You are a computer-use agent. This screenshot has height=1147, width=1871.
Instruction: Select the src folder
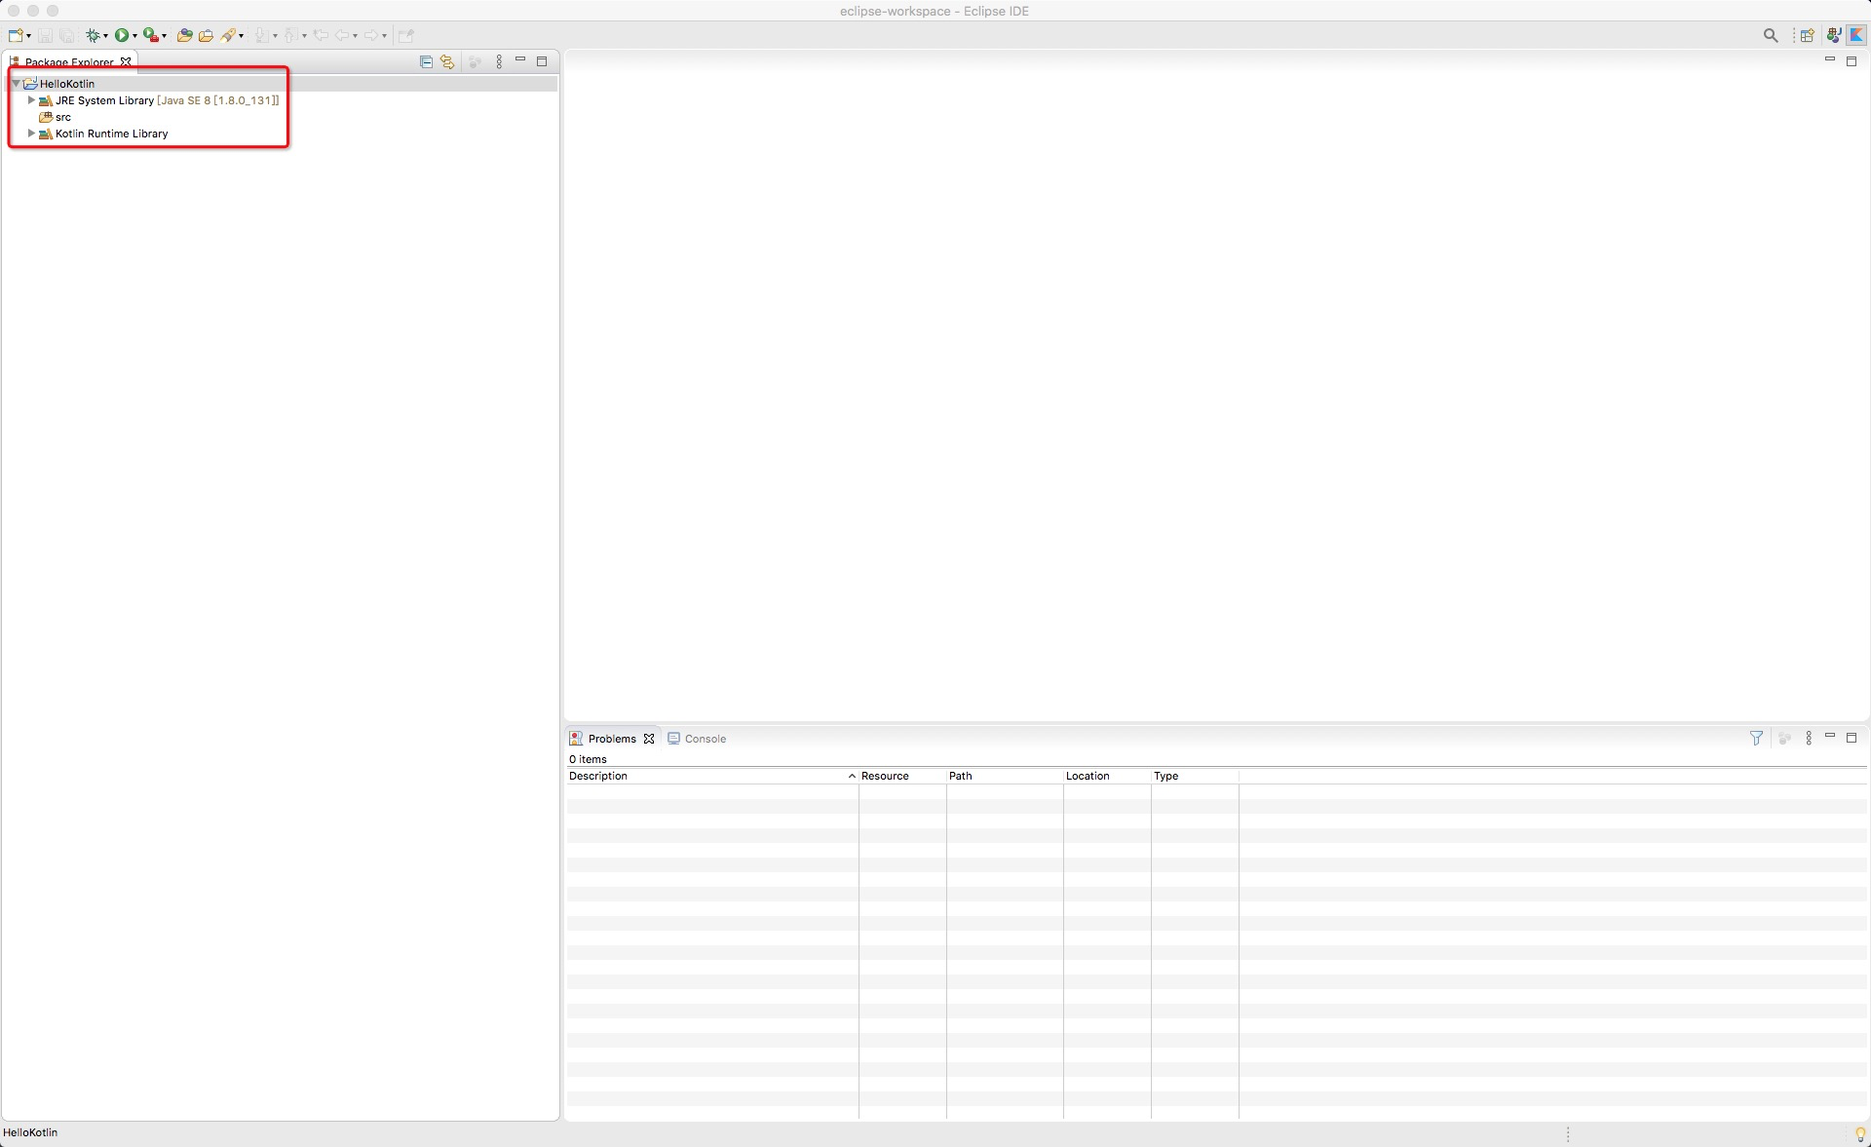click(55, 117)
